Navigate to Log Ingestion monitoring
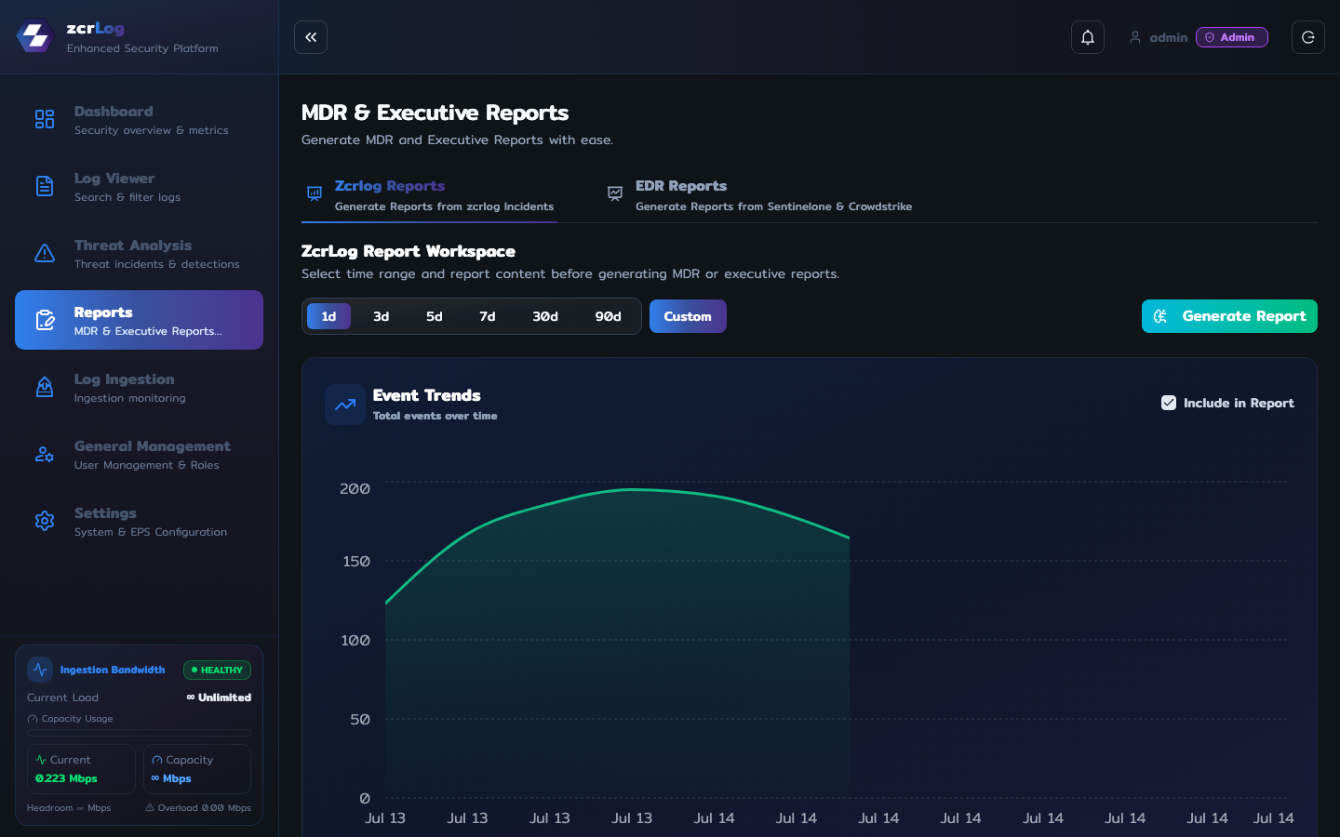Screen dimensions: 1340x837 pos(139,387)
